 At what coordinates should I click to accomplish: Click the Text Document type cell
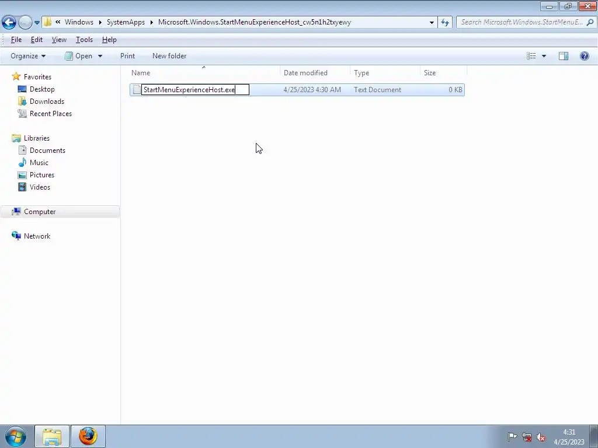tap(377, 90)
